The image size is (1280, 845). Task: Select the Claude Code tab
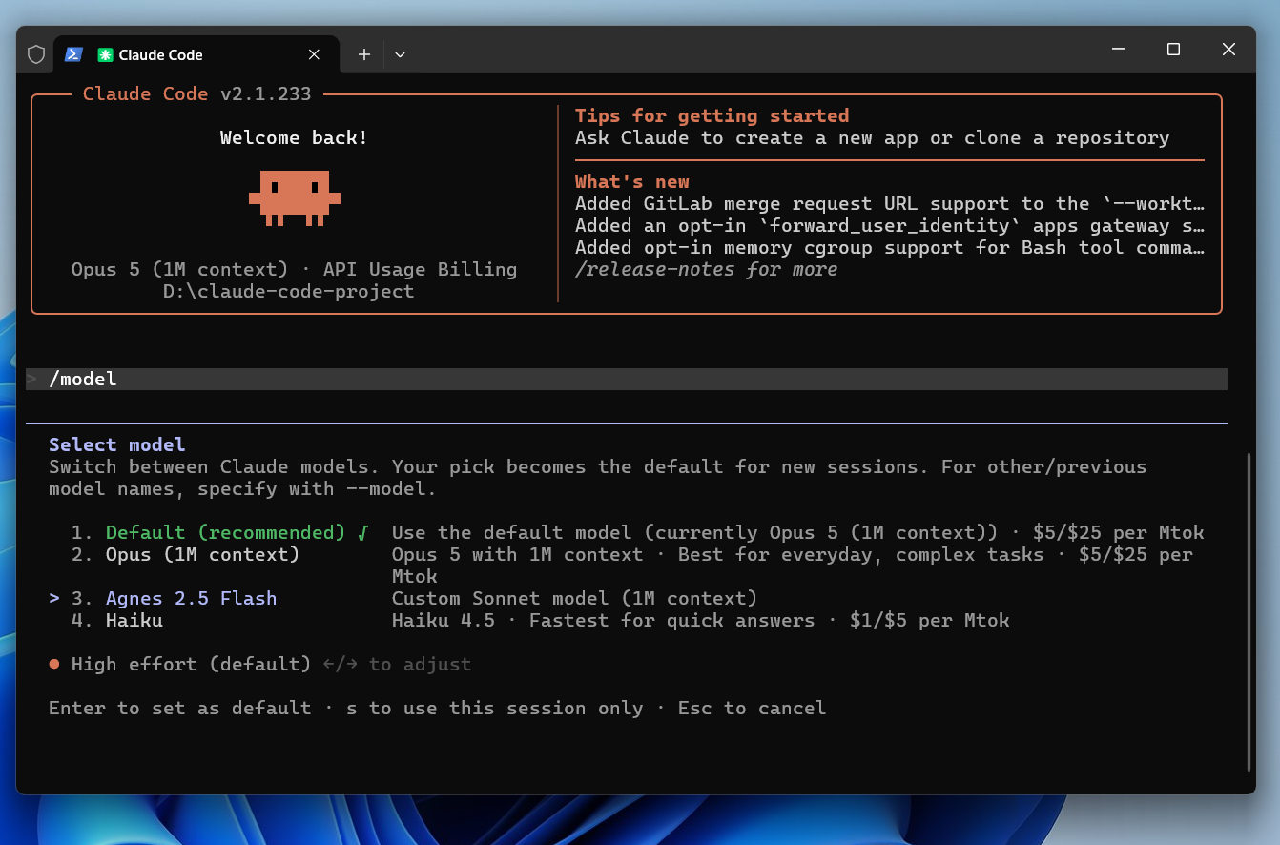196,54
